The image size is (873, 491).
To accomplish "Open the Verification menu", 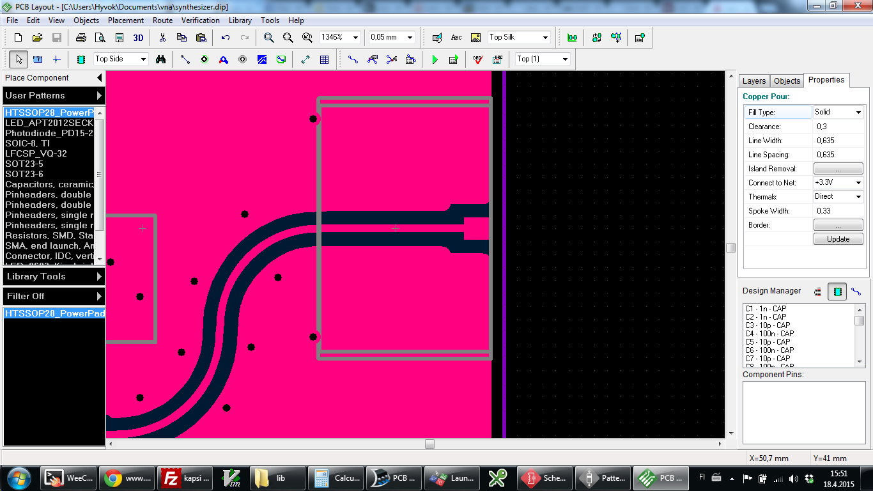I will [201, 20].
